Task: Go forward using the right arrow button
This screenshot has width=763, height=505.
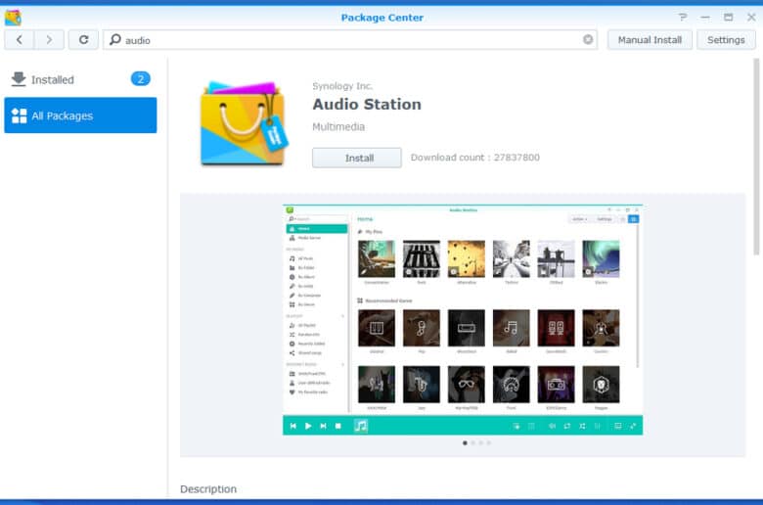Action: [49, 40]
